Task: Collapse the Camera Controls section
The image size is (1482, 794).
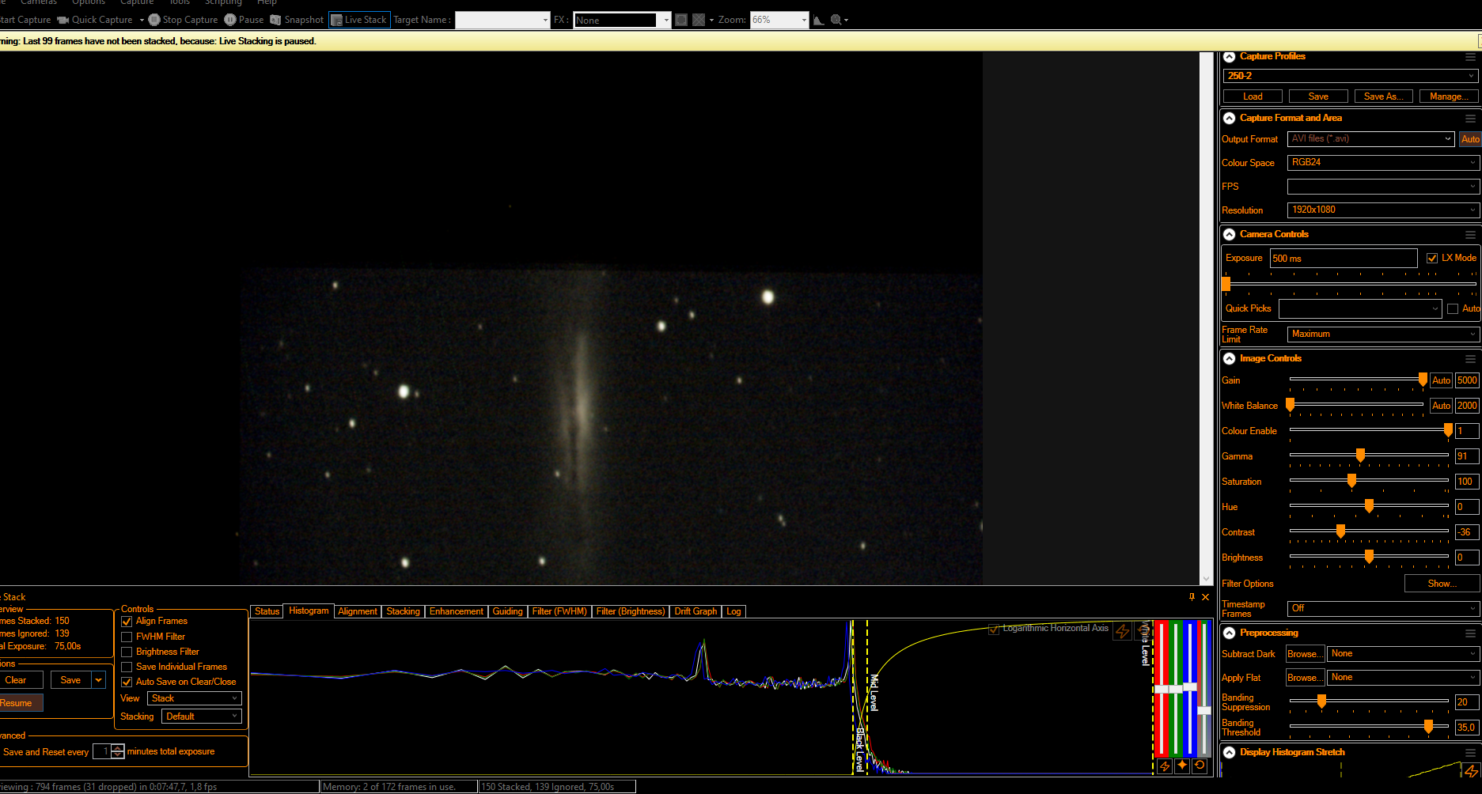Action: click(x=1230, y=235)
